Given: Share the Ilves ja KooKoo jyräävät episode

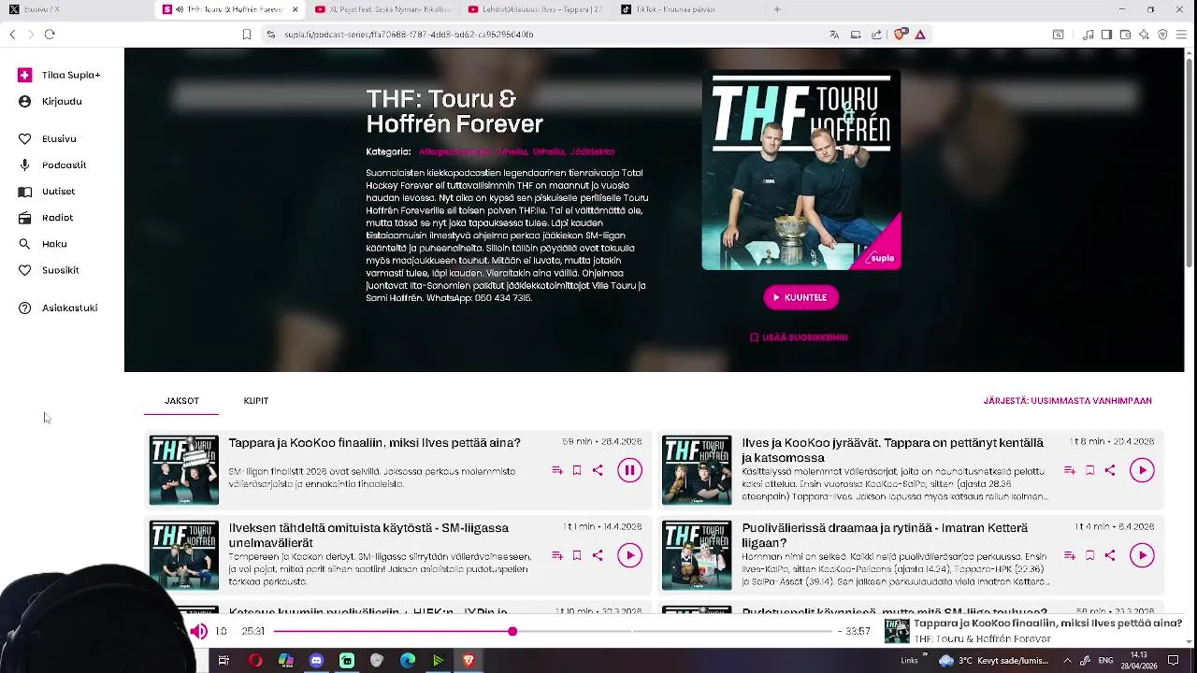Looking at the screenshot, I should click(1110, 470).
